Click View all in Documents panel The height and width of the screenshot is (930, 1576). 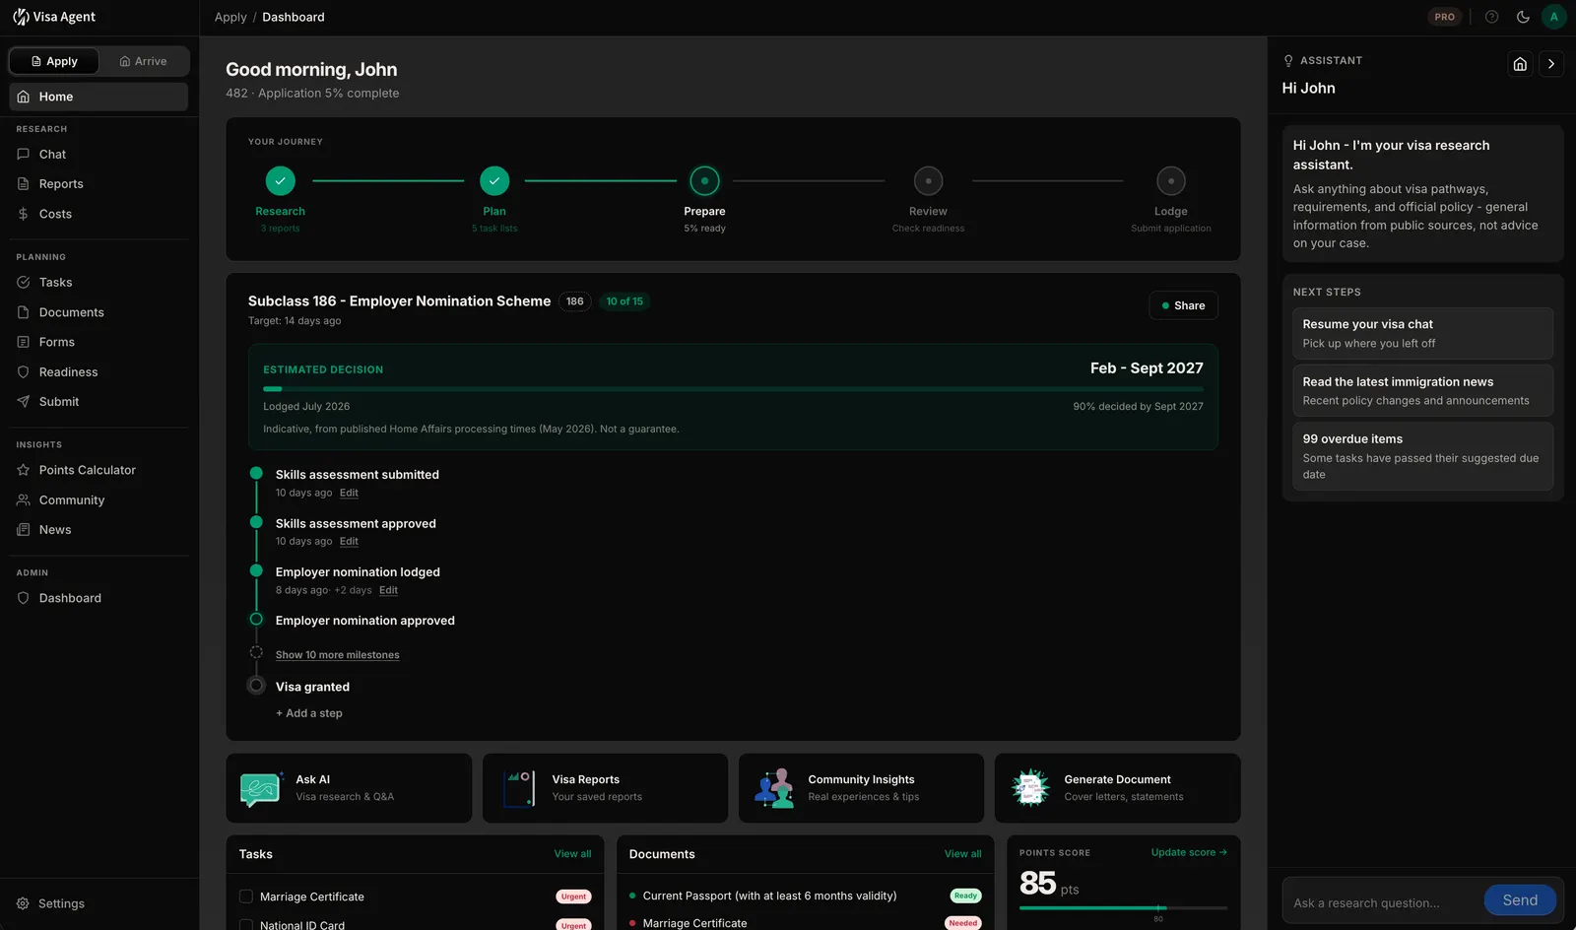coord(962,854)
